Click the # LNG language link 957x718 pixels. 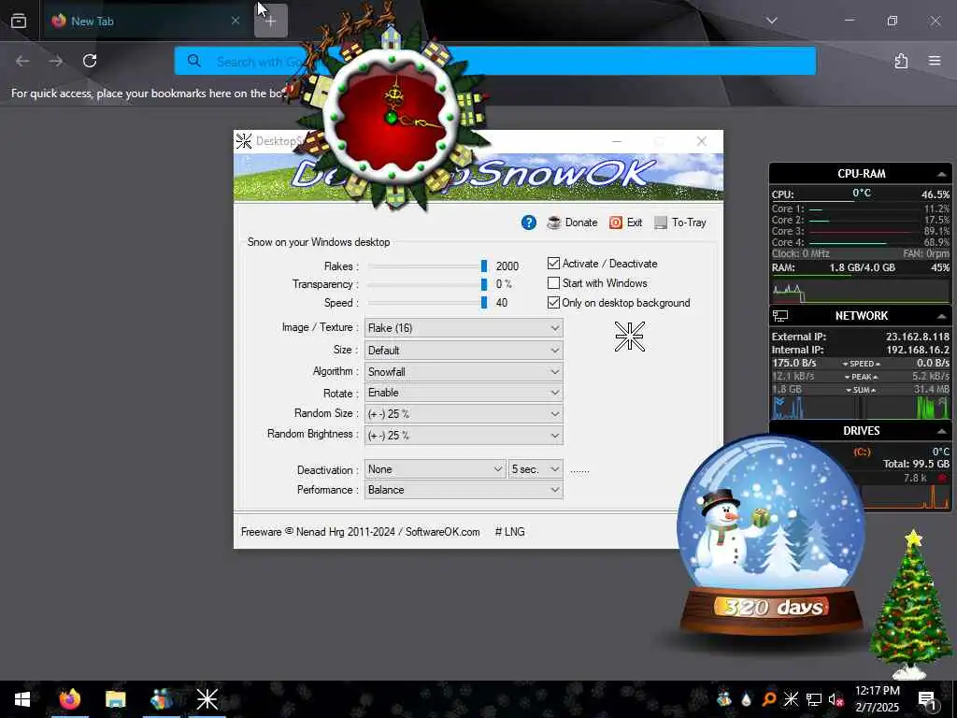click(x=509, y=532)
